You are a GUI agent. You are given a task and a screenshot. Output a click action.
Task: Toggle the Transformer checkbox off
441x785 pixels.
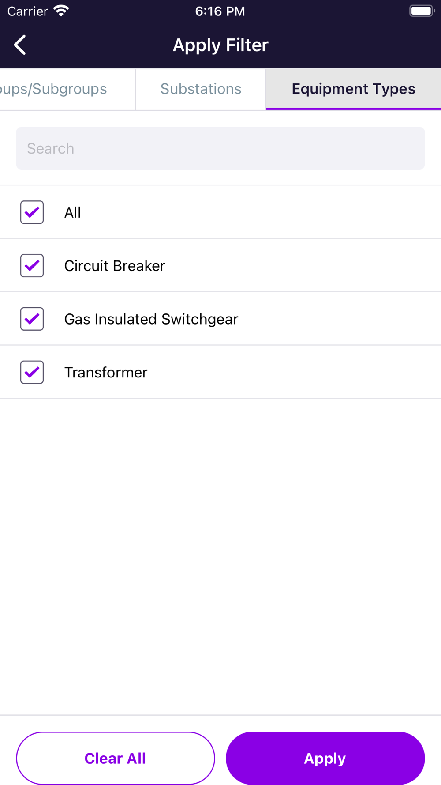32,372
